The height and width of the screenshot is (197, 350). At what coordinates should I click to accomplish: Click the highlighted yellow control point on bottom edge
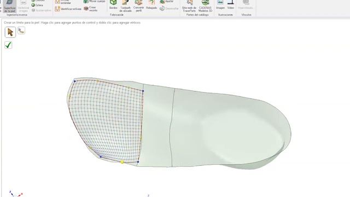pyautogui.click(x=122, y=162)
